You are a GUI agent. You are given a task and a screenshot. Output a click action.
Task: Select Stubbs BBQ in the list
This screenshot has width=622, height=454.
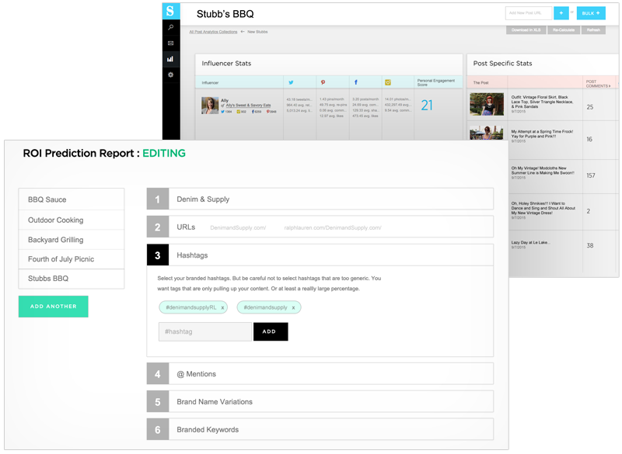[72, 279]
